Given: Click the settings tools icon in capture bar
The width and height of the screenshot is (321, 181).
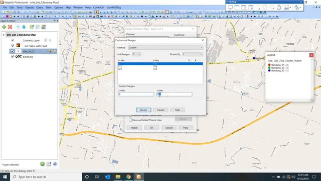Looking at the screenshot, I should 296,8.
